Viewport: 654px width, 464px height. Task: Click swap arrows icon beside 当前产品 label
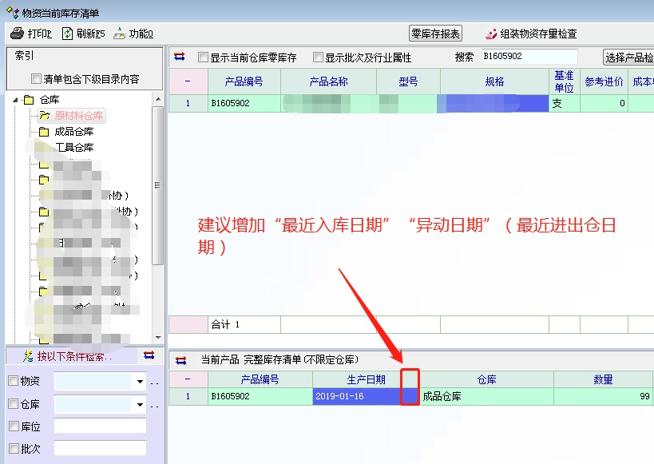pos(180,360)
